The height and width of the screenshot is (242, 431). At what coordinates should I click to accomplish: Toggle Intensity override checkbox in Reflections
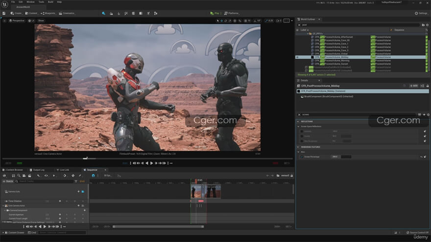pos(302,132)
